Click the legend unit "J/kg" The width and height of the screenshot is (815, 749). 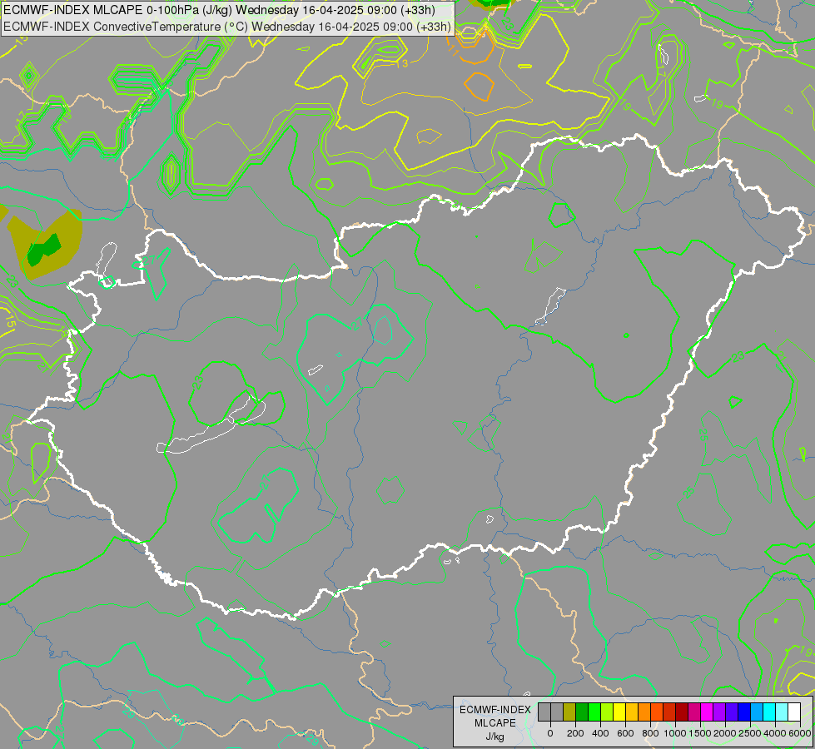pos(495,737)
